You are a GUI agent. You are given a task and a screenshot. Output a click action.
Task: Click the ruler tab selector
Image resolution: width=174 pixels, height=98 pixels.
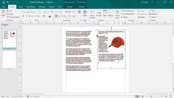[x=21, y=23]
